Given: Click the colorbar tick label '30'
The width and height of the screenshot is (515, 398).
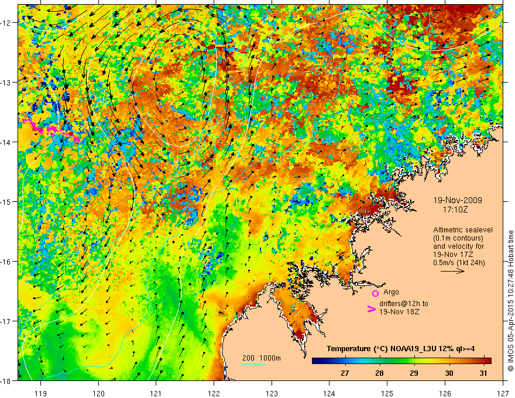Looking at the screenshot, I should tap(449, 373).
